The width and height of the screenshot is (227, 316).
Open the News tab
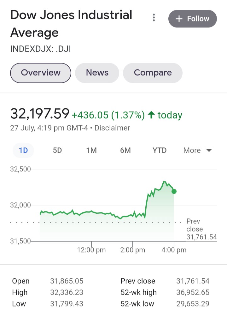[x=97, y=73]
